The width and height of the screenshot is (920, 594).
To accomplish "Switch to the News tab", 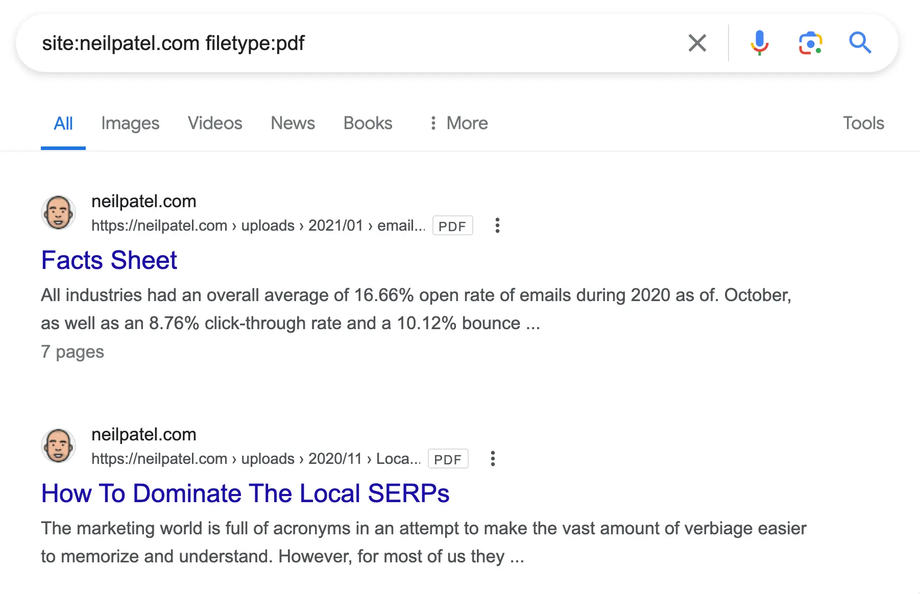I will (x=293, y=123).
